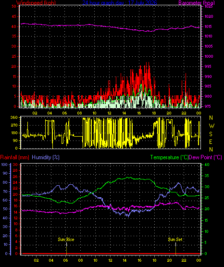Click the 1005 barometer axis value
The width and height of the screenshot is (224, 267).
209,46
